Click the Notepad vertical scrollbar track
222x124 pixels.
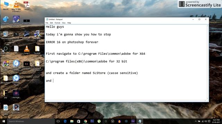(x=207, y=62)
